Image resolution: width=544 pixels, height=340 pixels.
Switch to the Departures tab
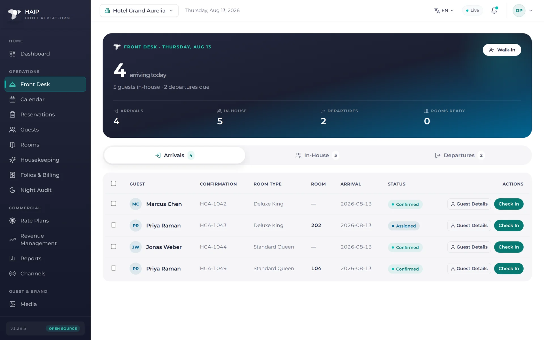point(460,155)
